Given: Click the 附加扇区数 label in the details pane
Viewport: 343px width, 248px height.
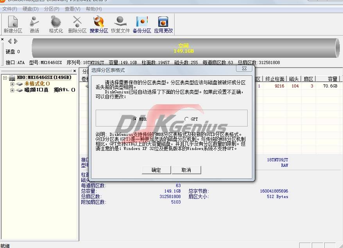Looking at the screenshot, I should [94, 202].
